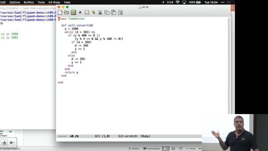Switch to Normal view icon in the presentation status bar

pos(166,148)
